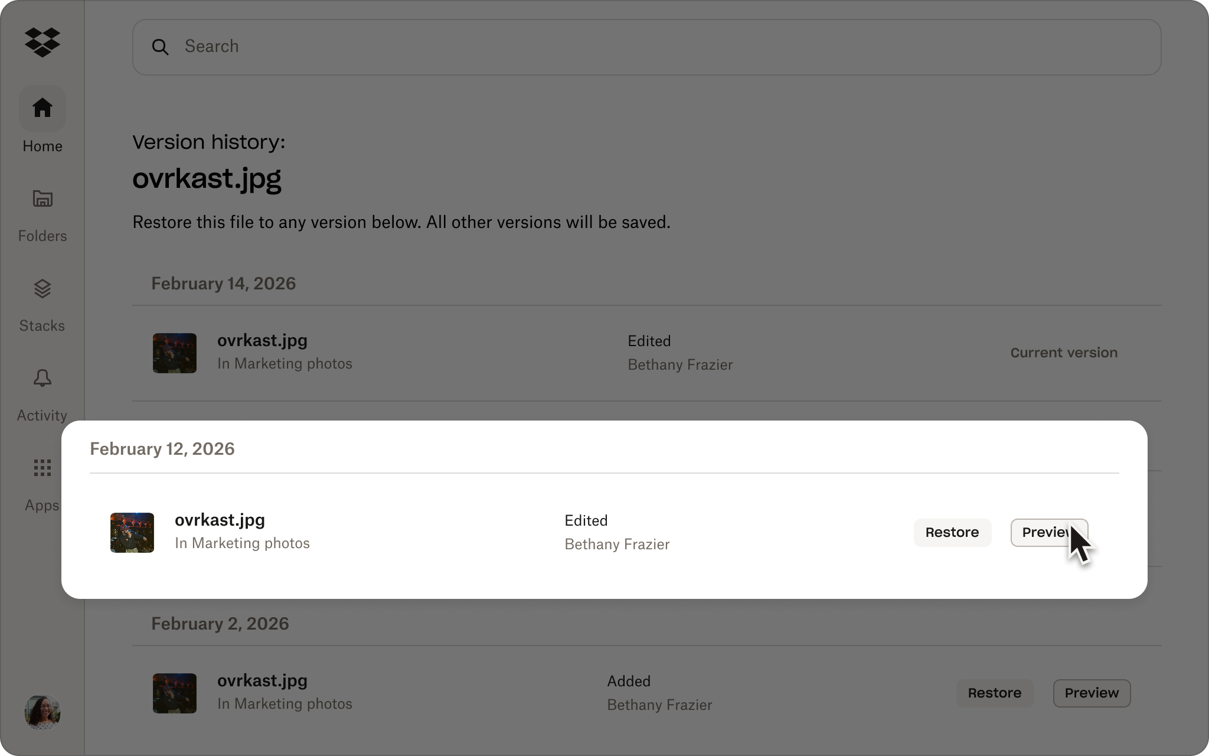Viewport: 1209px width, 756px height.
Task: Click the search magnifier icon
Action: tap(161, 47)
